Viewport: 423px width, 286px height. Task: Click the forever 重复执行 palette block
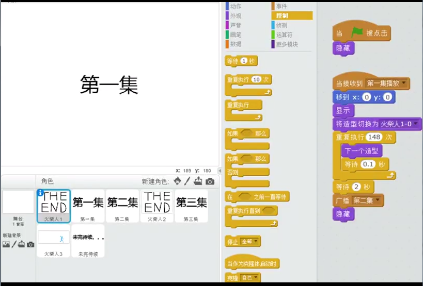[243, 110]
